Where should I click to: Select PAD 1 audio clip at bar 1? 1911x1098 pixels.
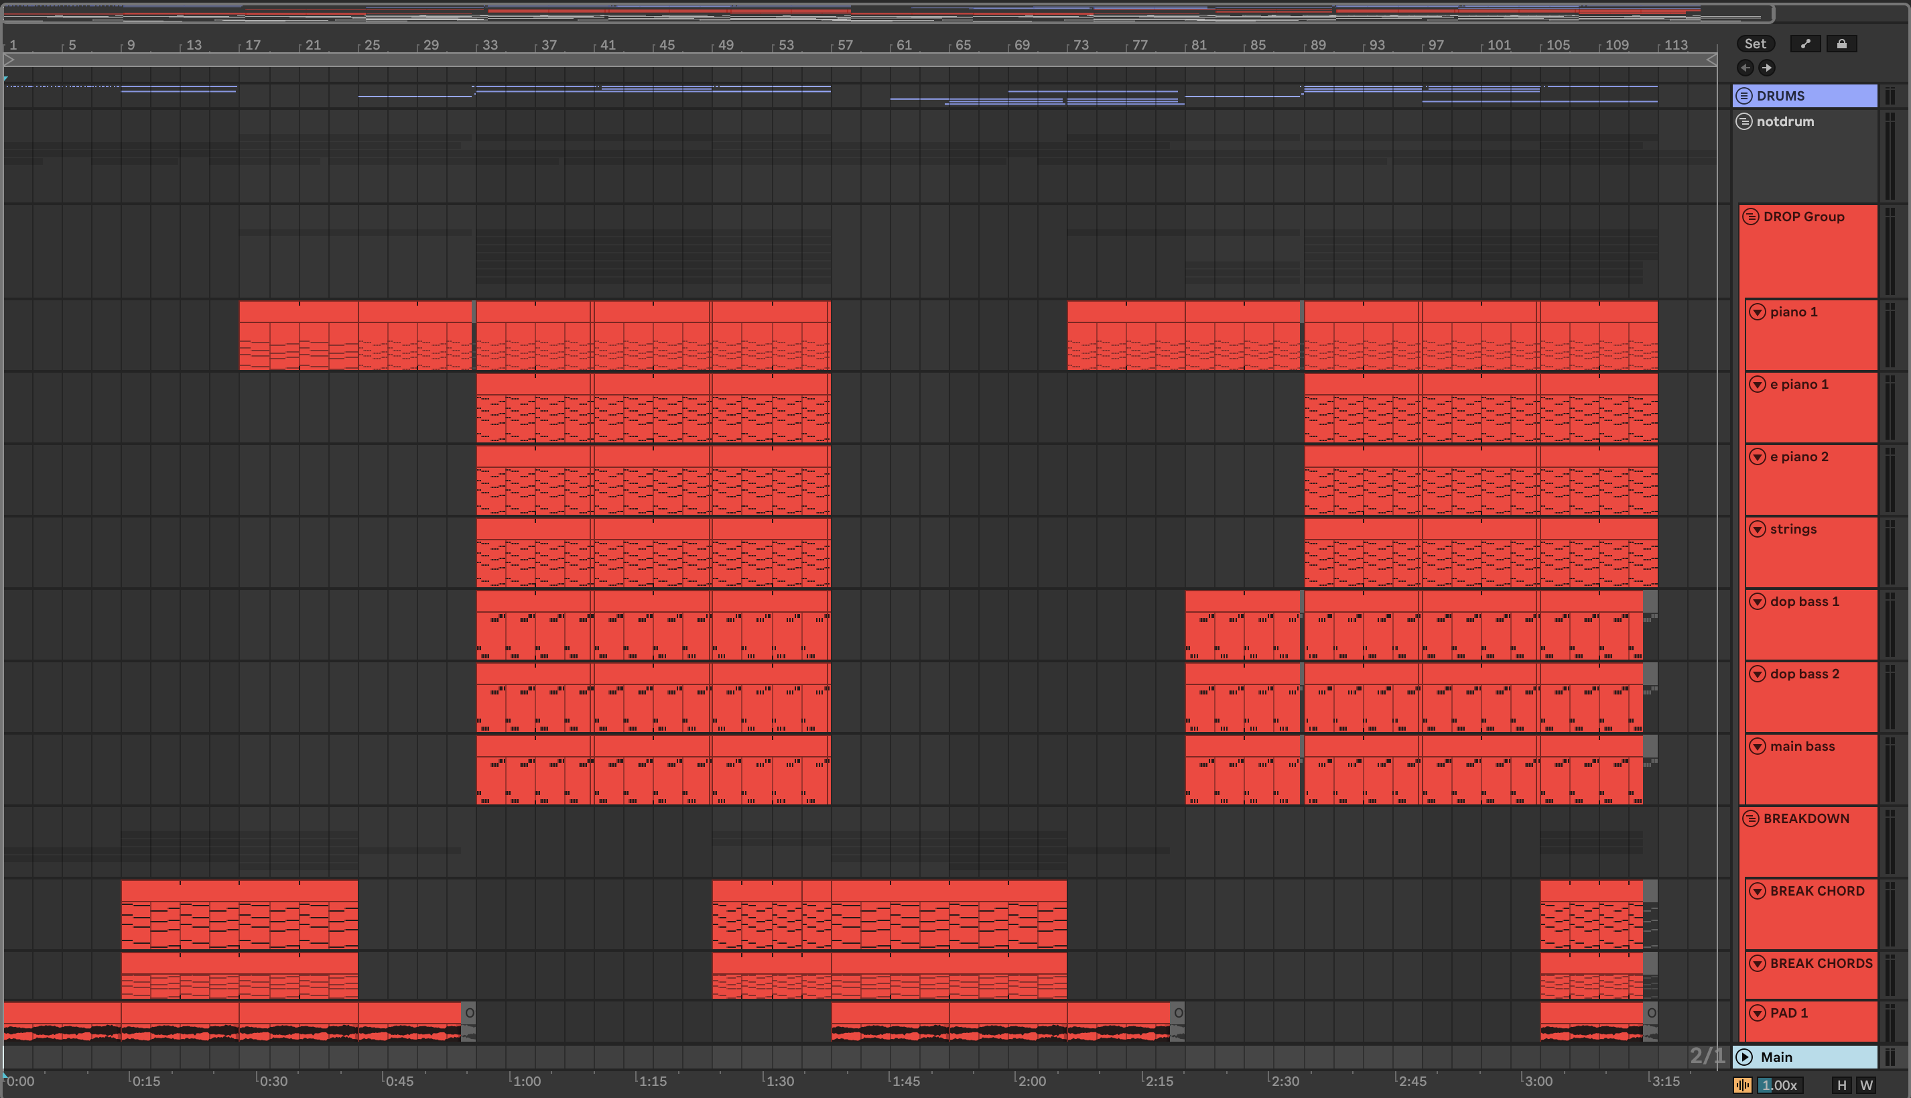tap(62, 1022)
